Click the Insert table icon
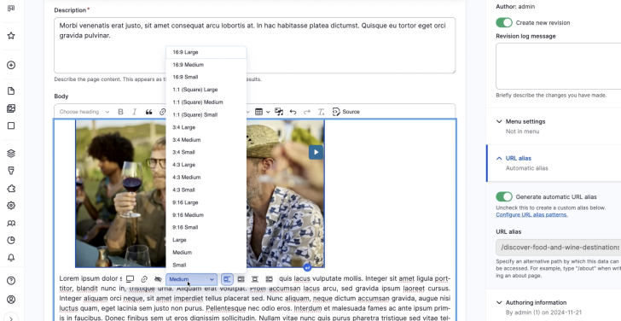This screenshot has width=621, height=321. 258,112
